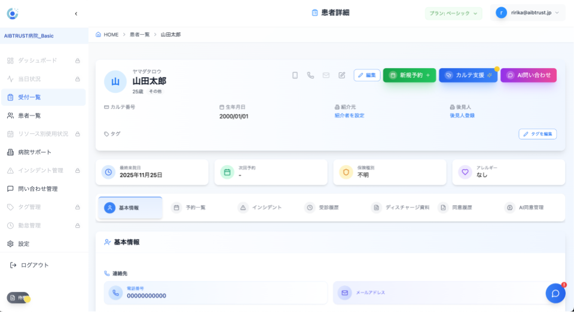
Task: Open 問い合わせ管理 in the sidebar
Action: pos(44,188)
